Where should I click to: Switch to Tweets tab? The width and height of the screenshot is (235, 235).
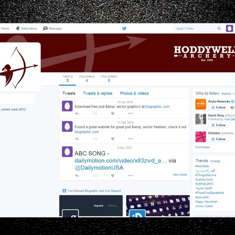(69, 94)
